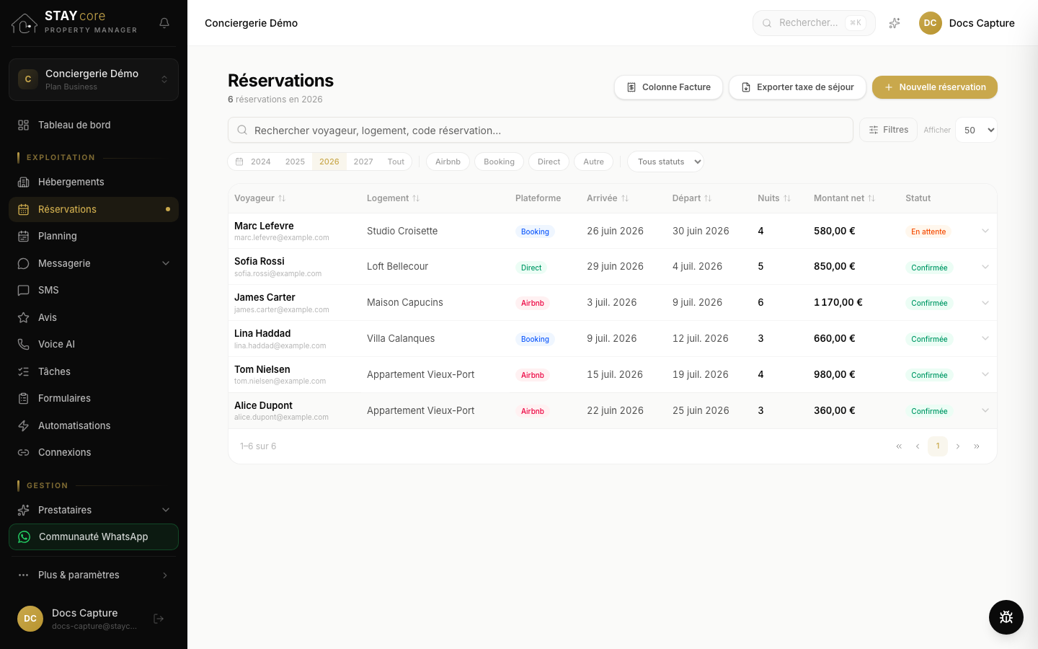Viewport: 1038px width, 649px height.
Task: Toggle the Airbnb platform filter chip
Action: coord(448,162)
